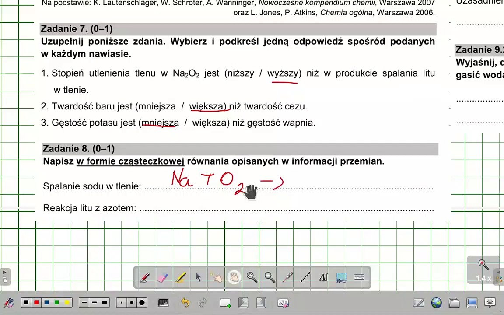Undo the last stroke
The width and height of the screenshot is (504, 315).
185,302
